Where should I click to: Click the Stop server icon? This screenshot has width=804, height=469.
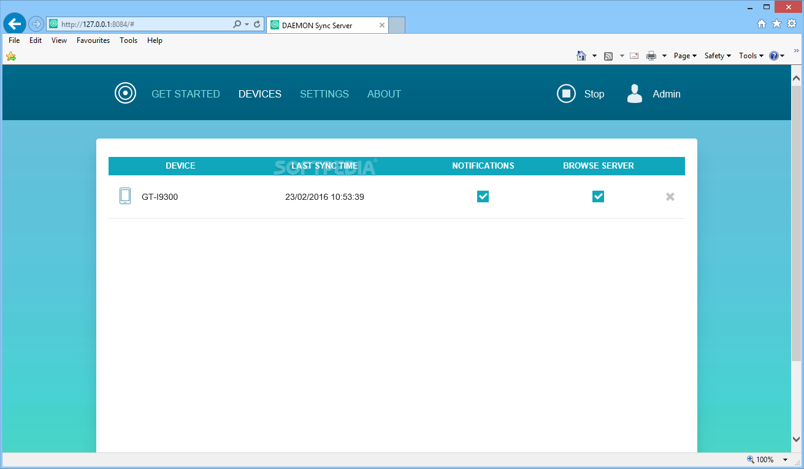(x=566, y=94)
